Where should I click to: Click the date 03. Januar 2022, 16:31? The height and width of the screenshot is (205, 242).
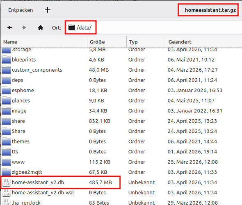pos(195,111)
